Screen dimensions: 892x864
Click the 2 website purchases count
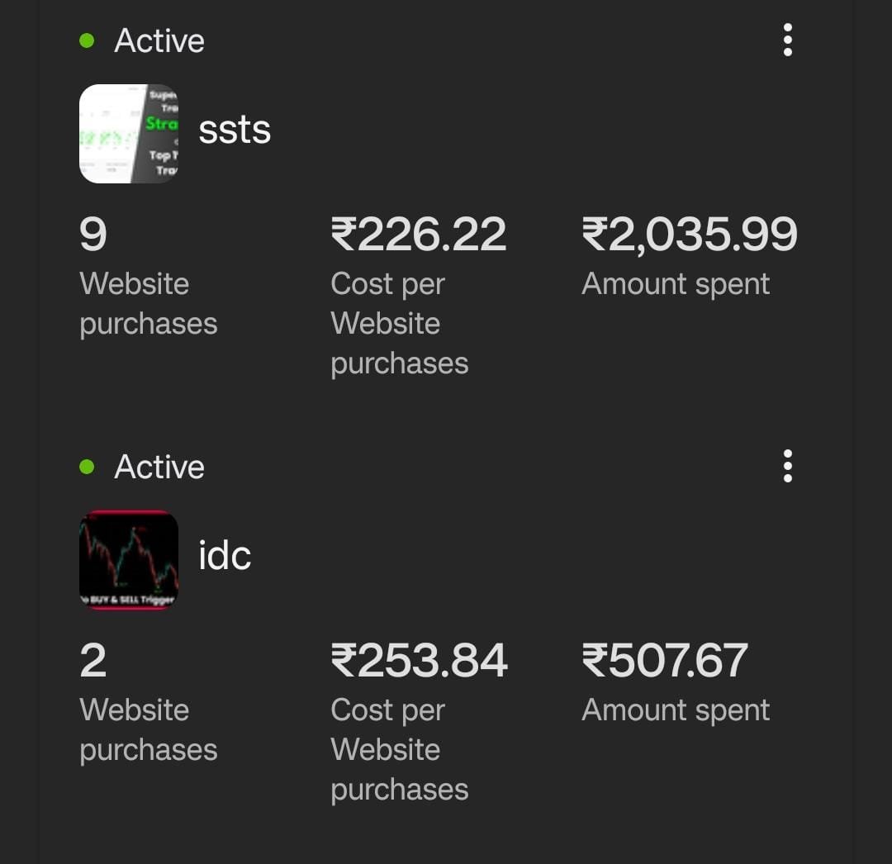(x=93, y=661)
